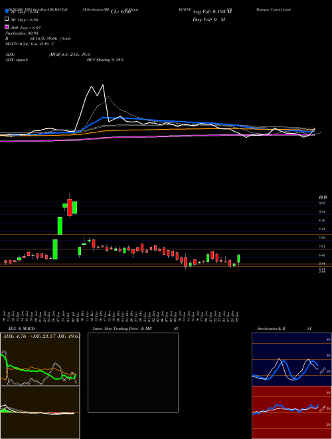Viewport: 332px width, 439px height.
Task: Click the white 50 Day EMA legend swatch
Action: (7, 19)
